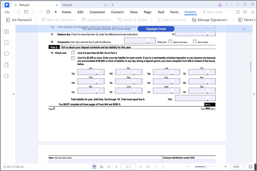Go to the first page
The height and width of the screenshot is (171, 257).
click(109, 167)
